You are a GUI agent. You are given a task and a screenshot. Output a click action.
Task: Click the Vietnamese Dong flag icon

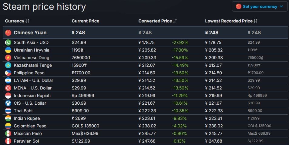(x=8, y=58)
